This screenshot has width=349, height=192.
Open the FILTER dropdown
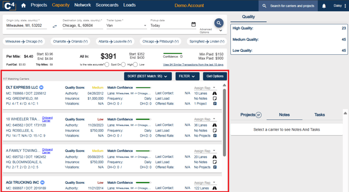point(187,76)
